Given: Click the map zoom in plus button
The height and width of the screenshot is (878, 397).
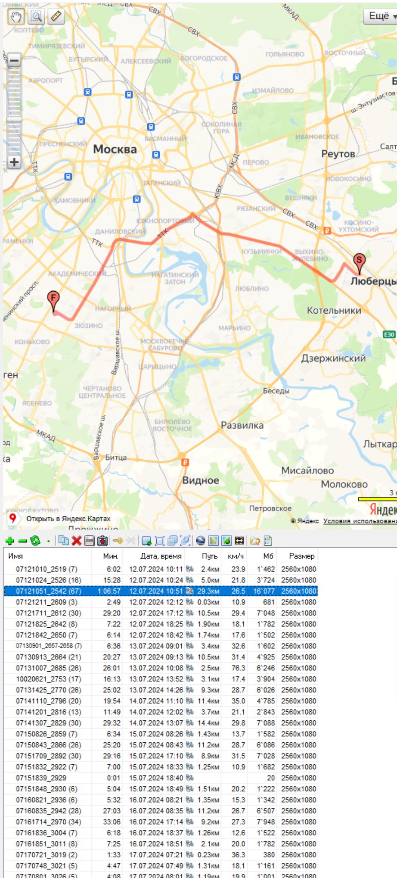Looking at the screenshot, I should pos(14,162).
